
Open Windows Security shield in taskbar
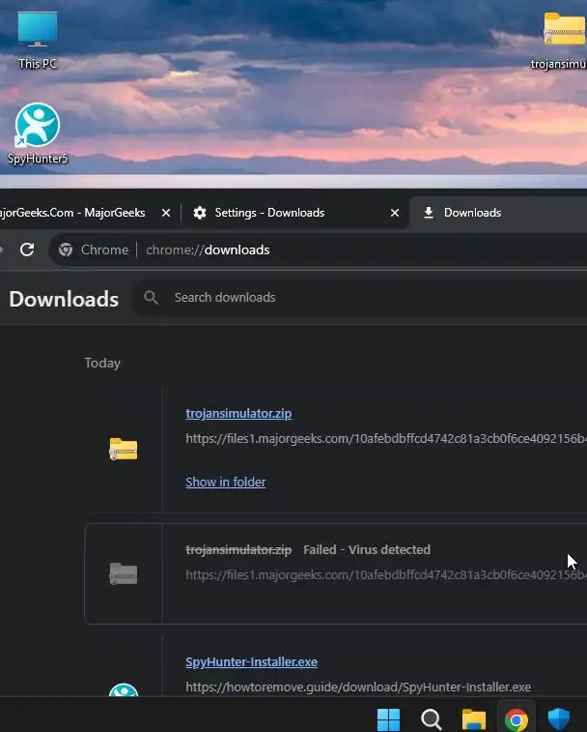pyautogui.click(x=559, y=718)
